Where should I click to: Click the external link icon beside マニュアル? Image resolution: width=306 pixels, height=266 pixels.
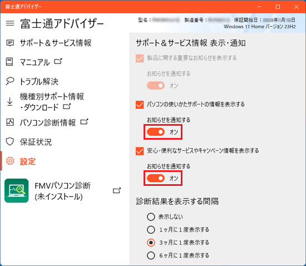[58, 61]
